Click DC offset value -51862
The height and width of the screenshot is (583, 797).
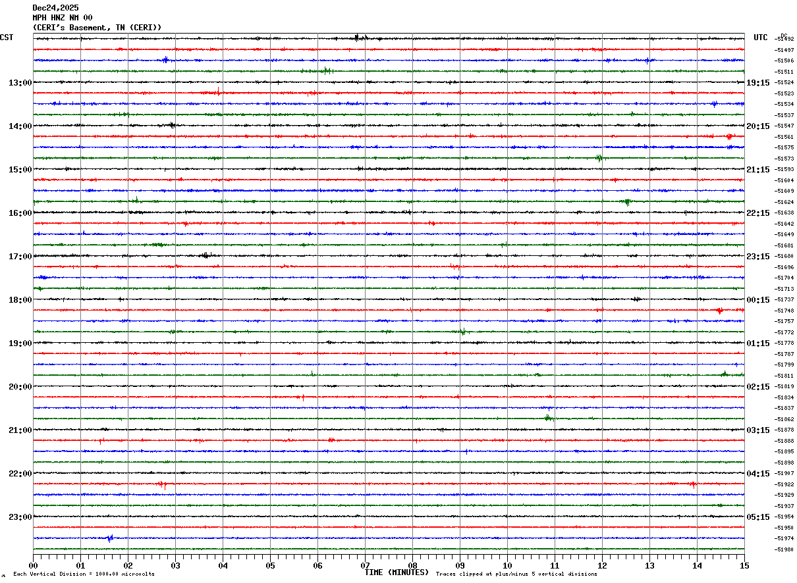[784, 419]
